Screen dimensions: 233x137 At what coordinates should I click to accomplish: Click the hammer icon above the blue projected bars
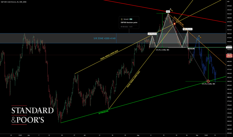point(200,37)
